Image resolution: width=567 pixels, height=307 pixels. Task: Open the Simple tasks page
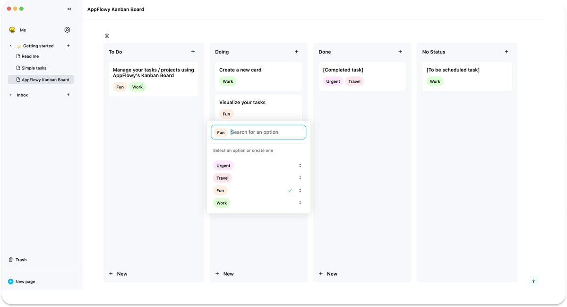(34, 68)
